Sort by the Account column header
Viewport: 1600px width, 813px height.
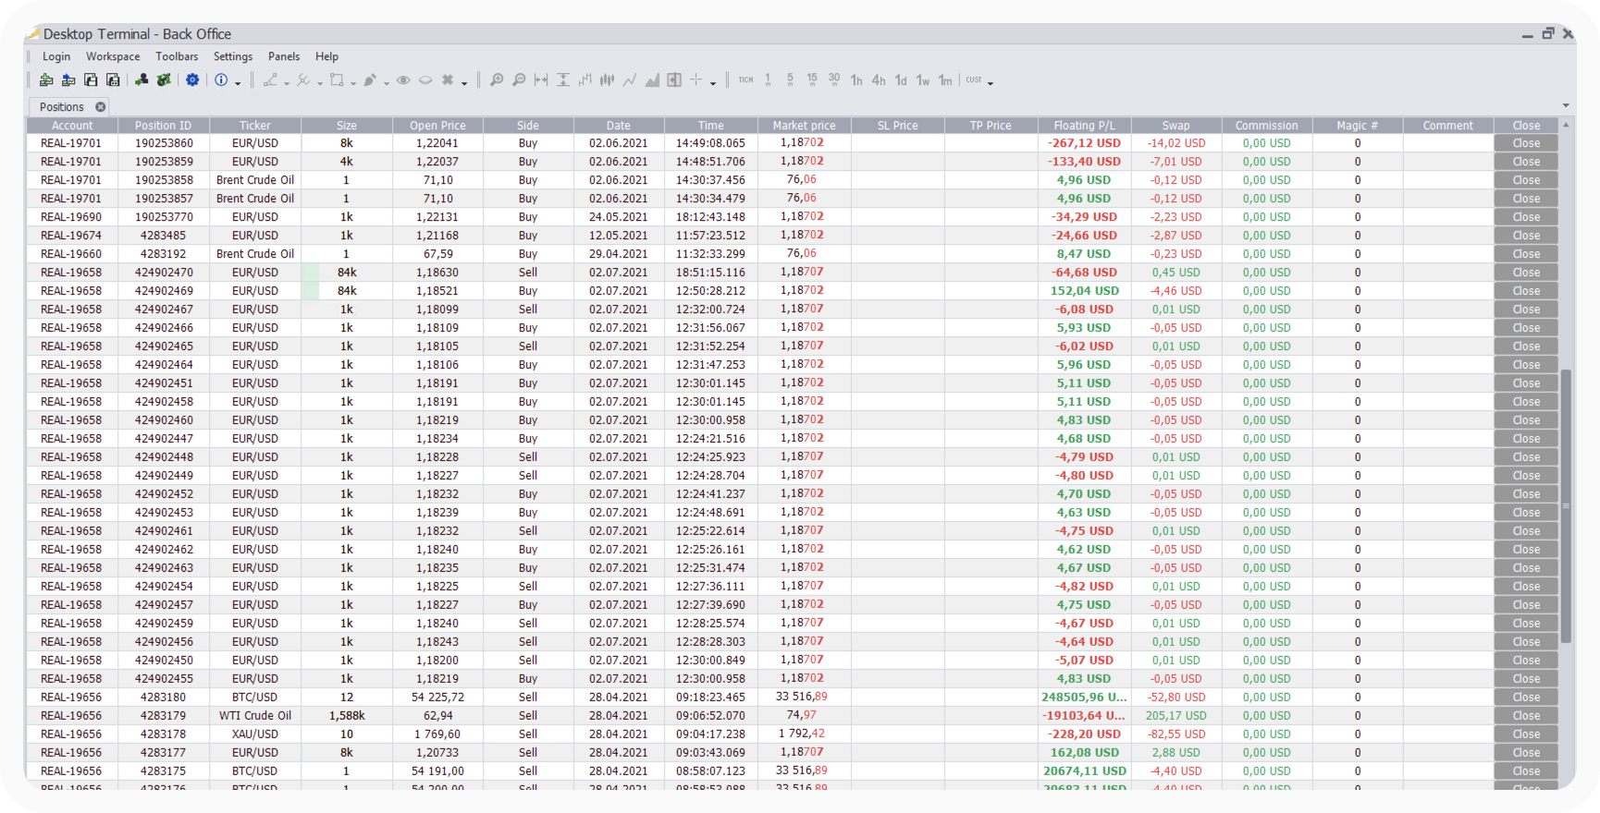coord(72,126)
